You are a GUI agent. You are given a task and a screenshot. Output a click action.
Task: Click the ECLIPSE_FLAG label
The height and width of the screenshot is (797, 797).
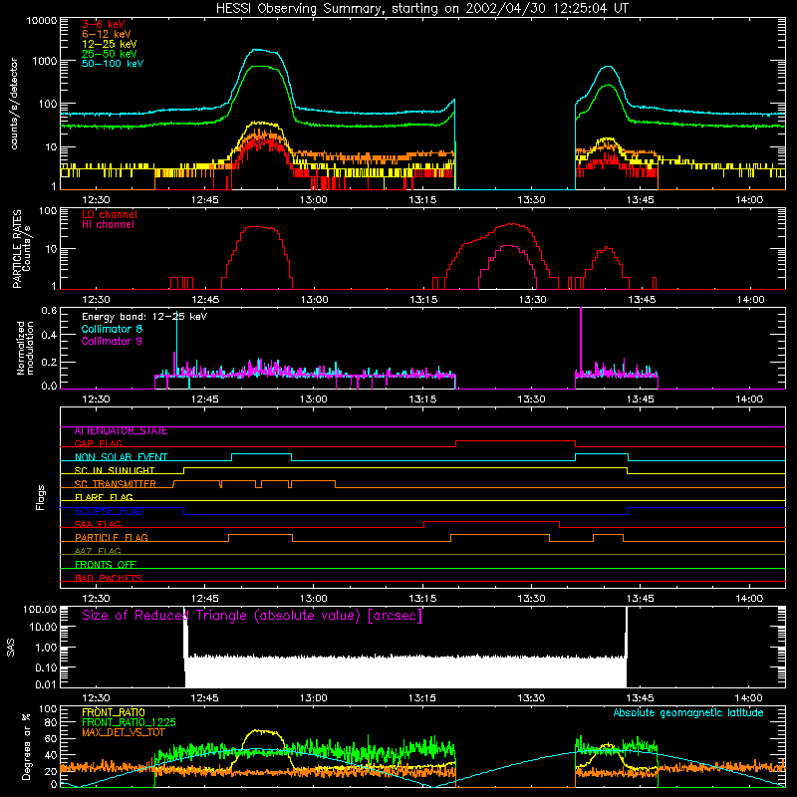(109, 511)
